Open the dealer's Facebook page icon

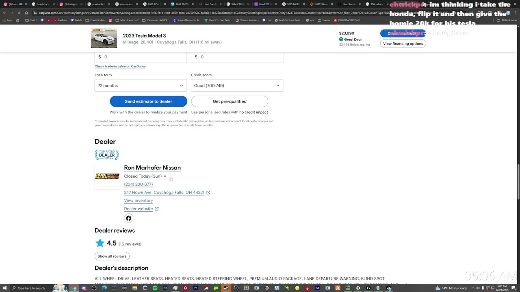(x=128, y=218)
